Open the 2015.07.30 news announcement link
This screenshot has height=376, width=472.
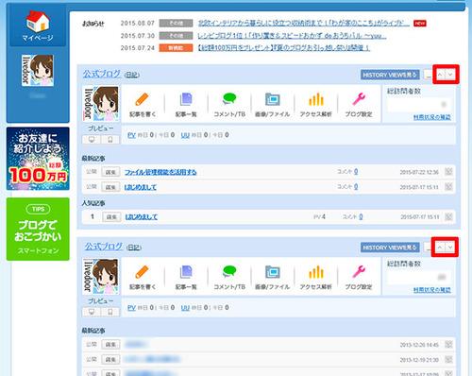(292, 36)
